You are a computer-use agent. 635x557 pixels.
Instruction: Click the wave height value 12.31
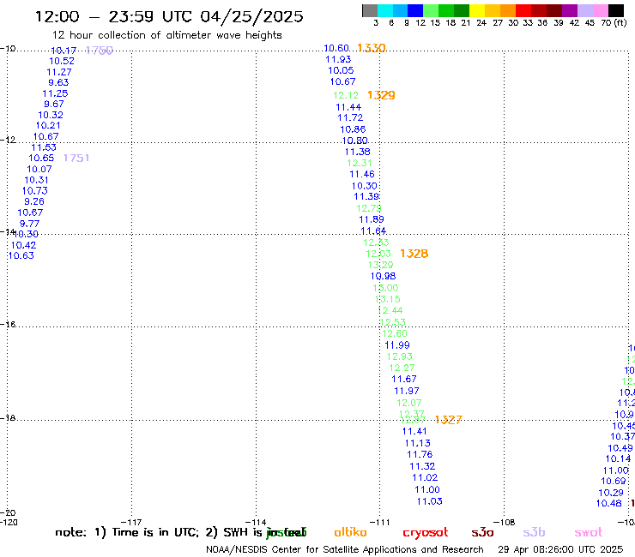point(360,163)
